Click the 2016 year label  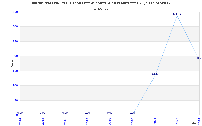point(65,121)
